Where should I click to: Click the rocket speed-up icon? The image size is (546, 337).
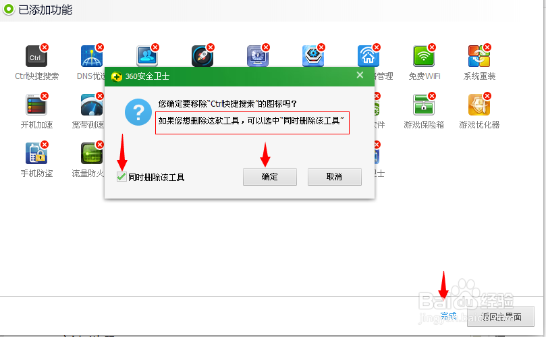(202, 56)
